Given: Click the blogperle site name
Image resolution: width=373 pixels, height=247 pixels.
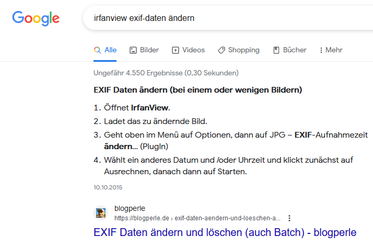Looking at the screenshot, I should tap(130, 208).
